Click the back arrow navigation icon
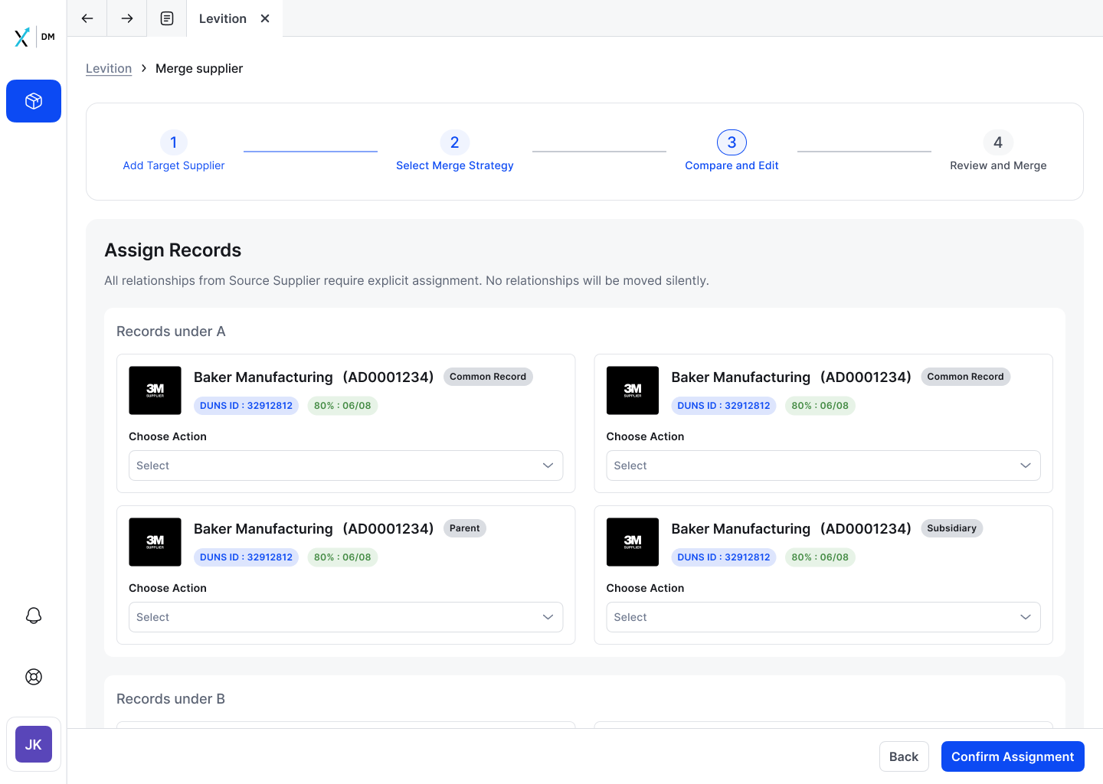 coord(87,18)
